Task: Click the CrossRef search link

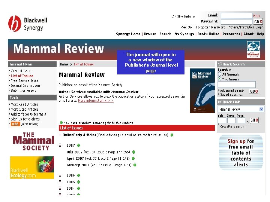Action: 232,126
